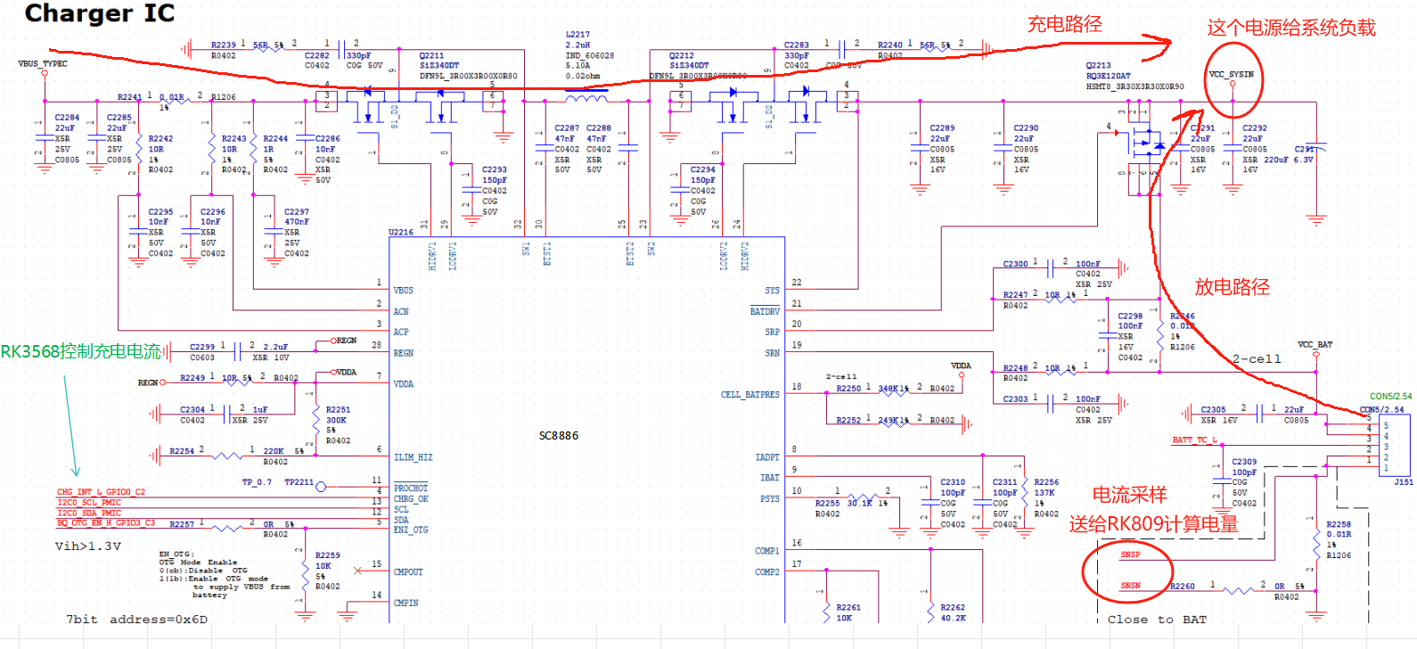This screenshot has height=649, width=1417.
Task: Click the R2241 0.01R sense resistor symbol
Action: click(175, 102)
